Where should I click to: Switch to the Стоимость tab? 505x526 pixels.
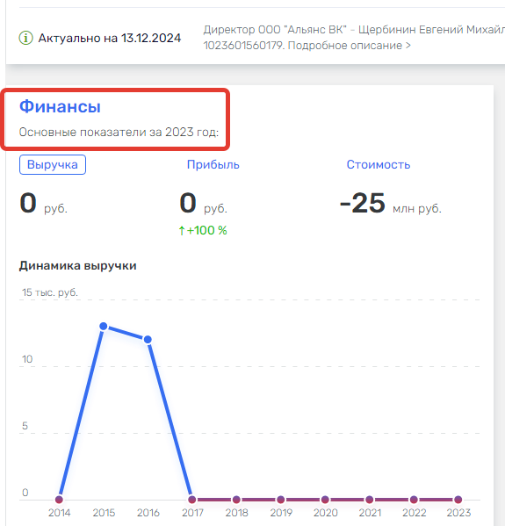(379, 165)
